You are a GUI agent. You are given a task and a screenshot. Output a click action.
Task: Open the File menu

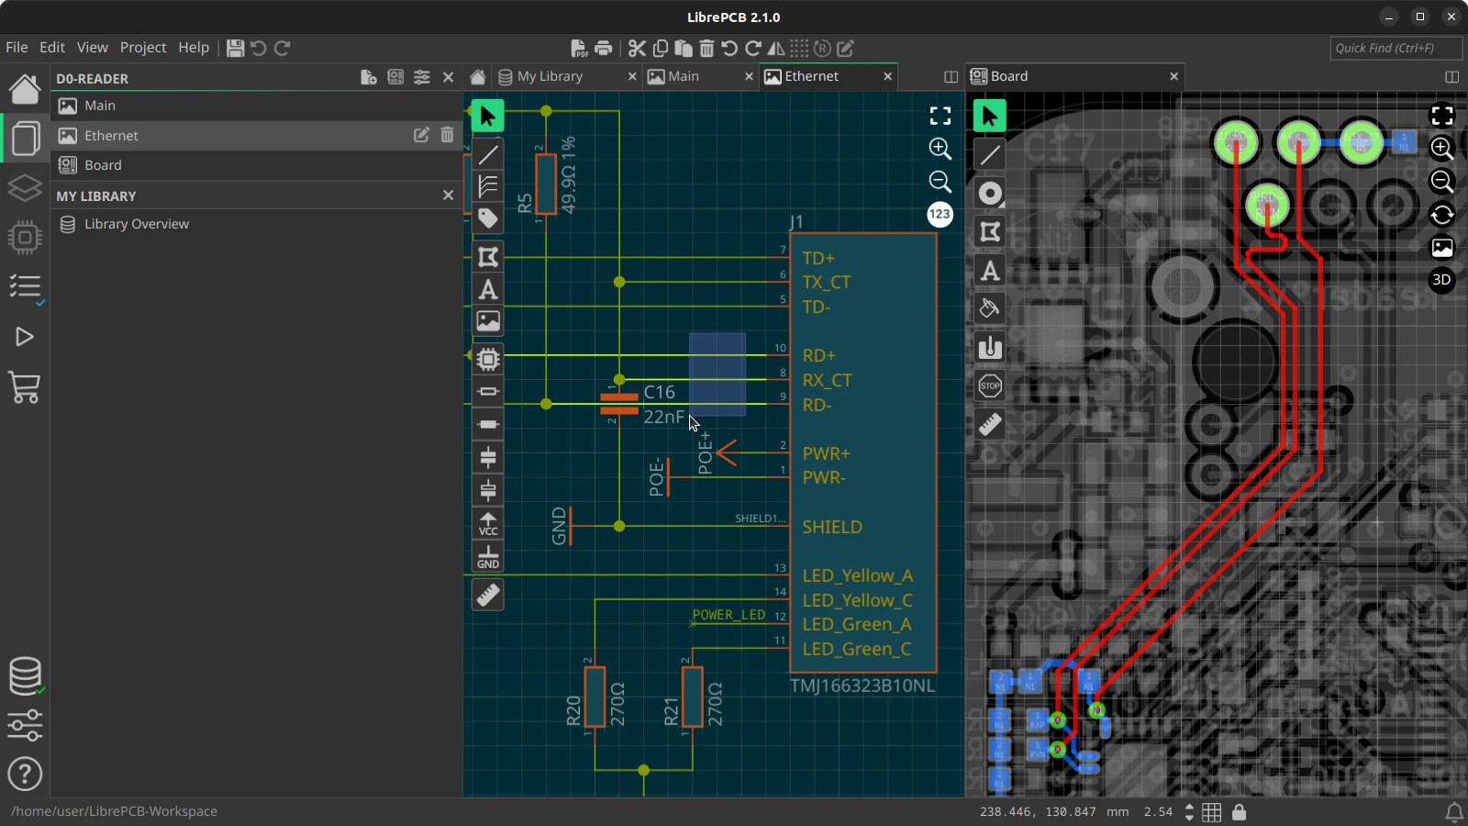[x=17, y=48]
